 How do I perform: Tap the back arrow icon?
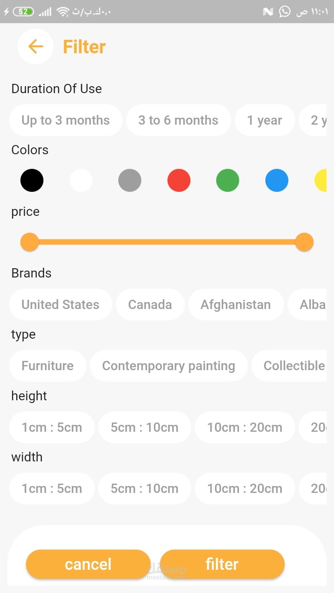pyautogui.click(x=35, y=46)
